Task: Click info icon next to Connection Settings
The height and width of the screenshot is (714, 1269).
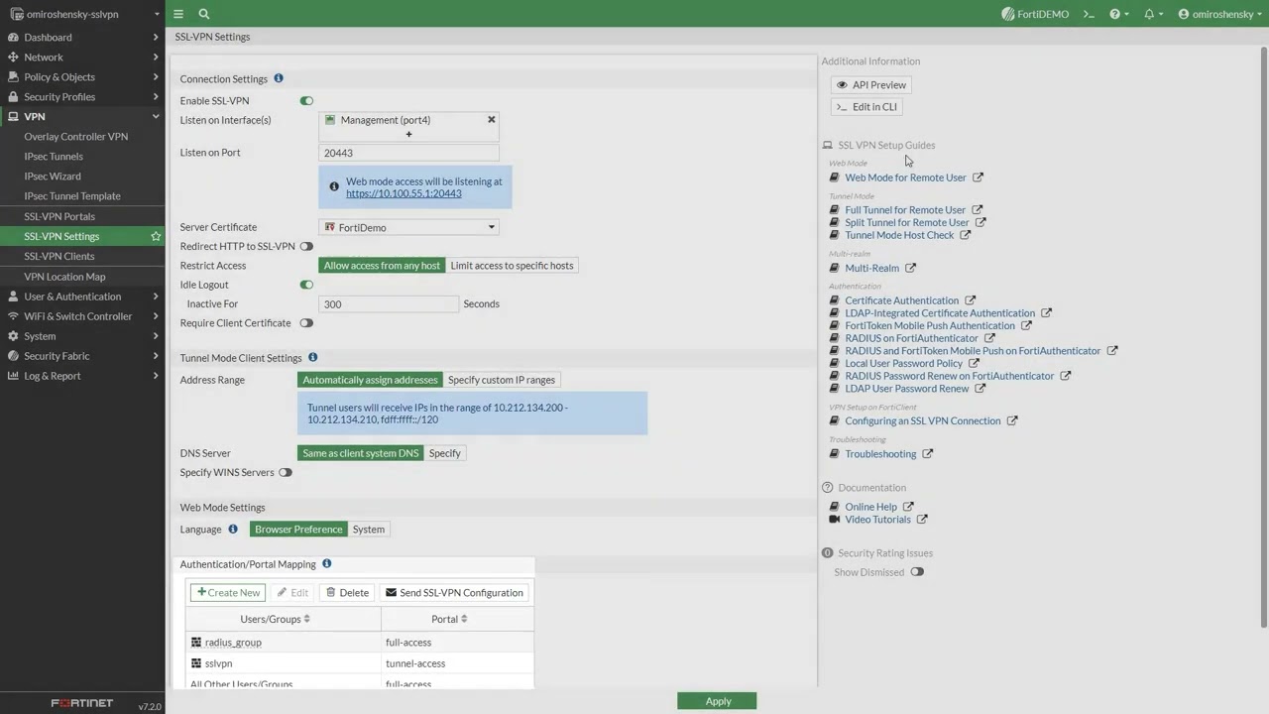Action: coord(279,78)
